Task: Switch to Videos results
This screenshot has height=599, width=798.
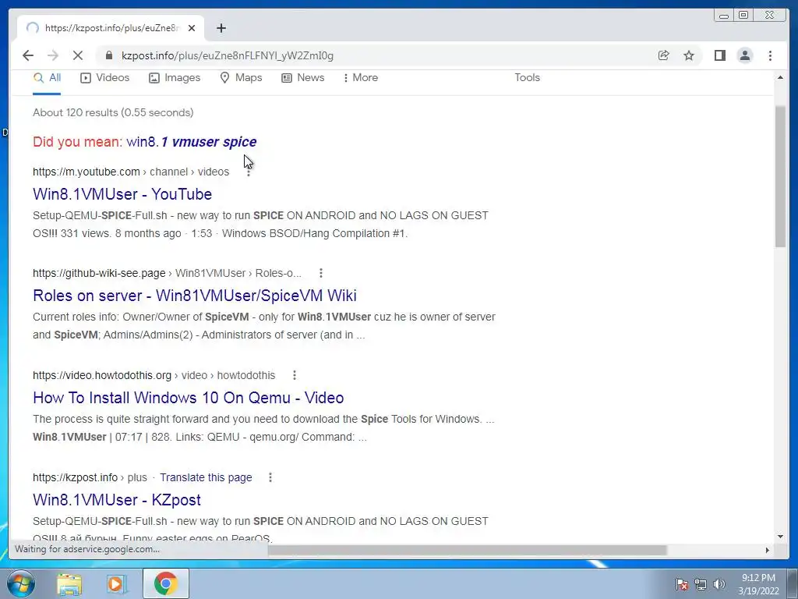Action: click(105, 78)
